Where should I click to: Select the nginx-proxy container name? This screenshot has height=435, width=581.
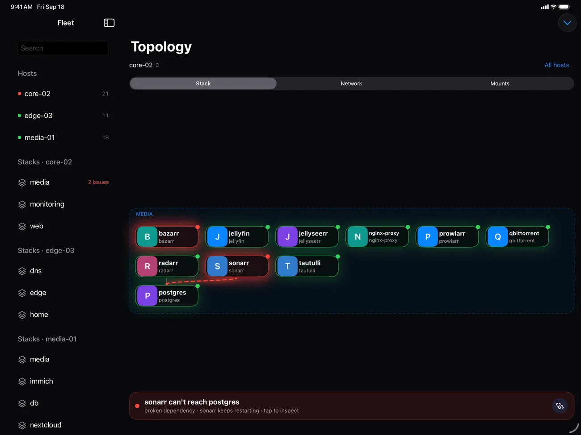[x=384, y=233]
